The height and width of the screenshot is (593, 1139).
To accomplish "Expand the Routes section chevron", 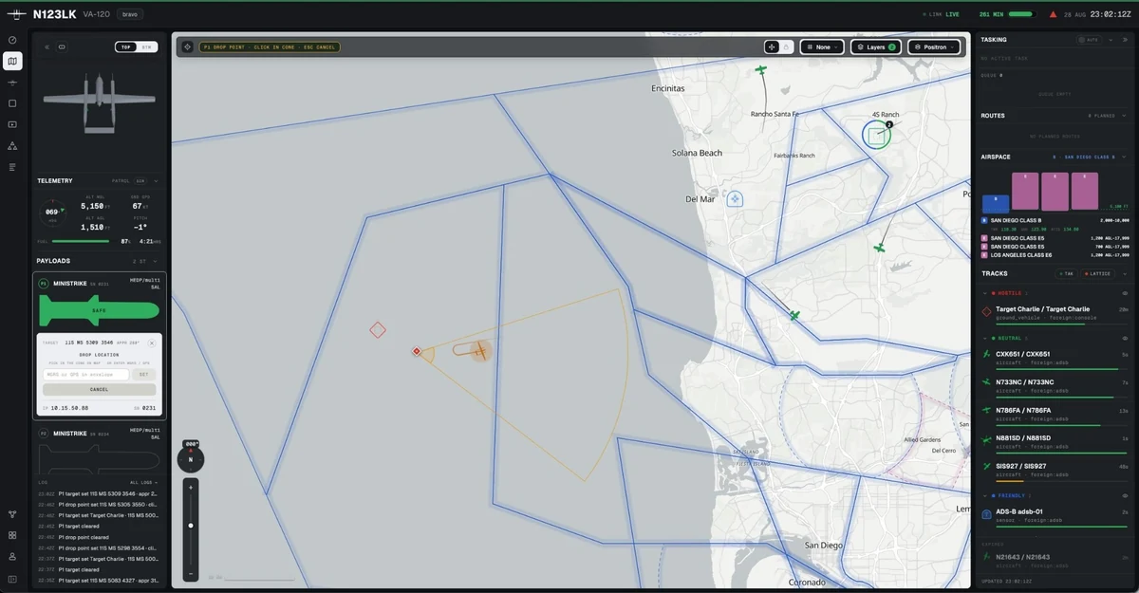I will pos(1125,116).
